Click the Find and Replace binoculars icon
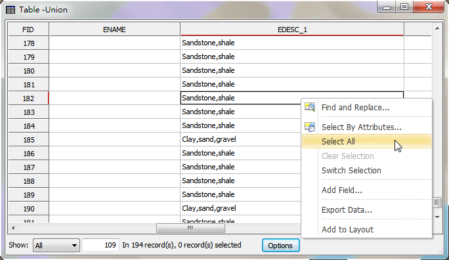Image resolution: width=449 pixels, height=260 pixels. click(310, 107)
